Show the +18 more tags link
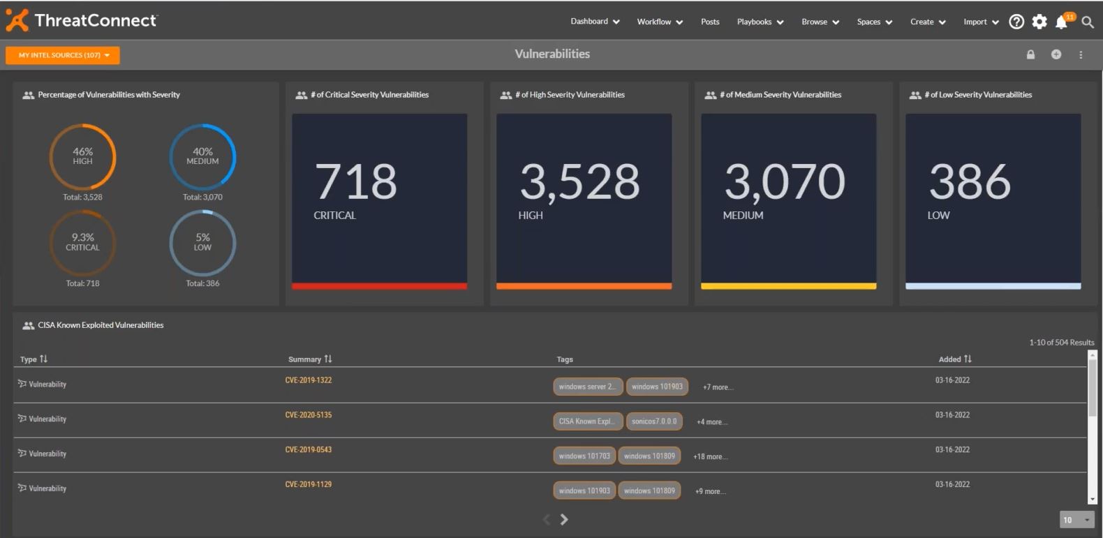 click(711, 457)
